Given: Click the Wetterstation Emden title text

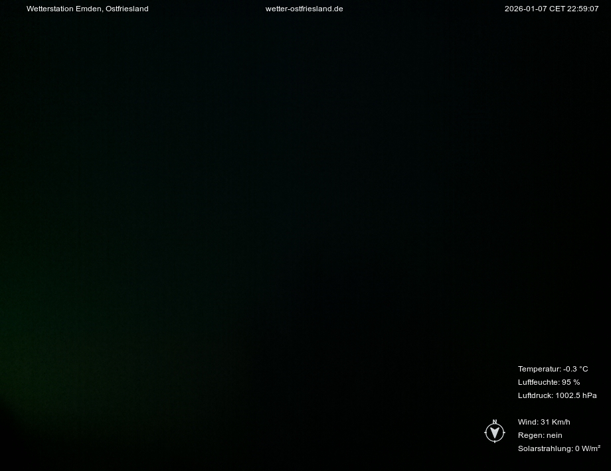Looking at the screenshot, I should click(64, 9).
